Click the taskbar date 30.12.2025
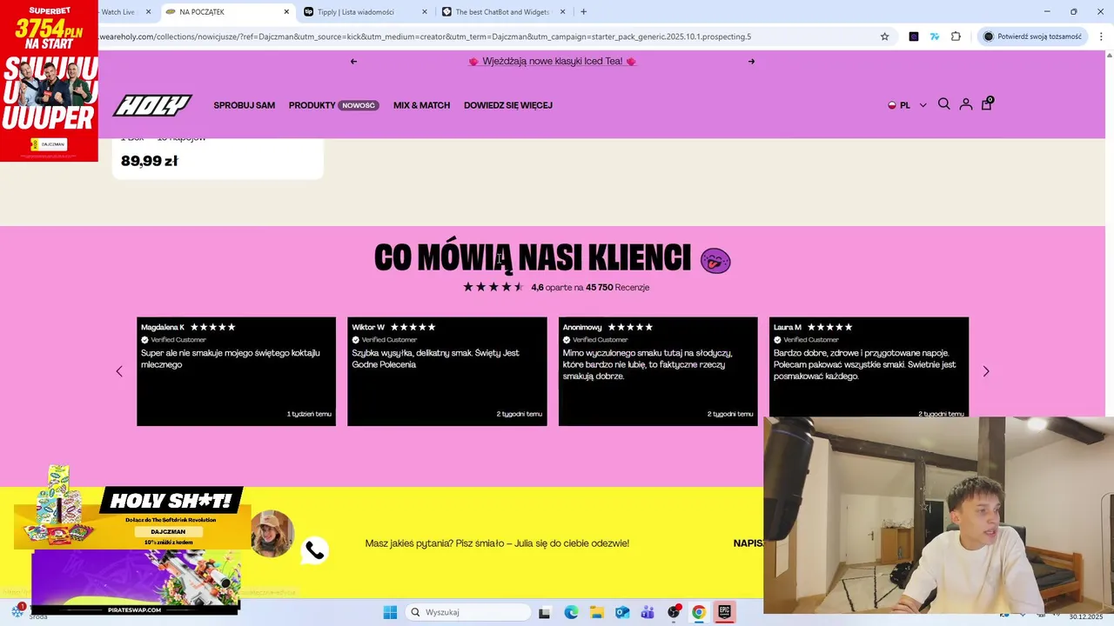Viewport: 1114px width, 626px height. pos(1086,616)
